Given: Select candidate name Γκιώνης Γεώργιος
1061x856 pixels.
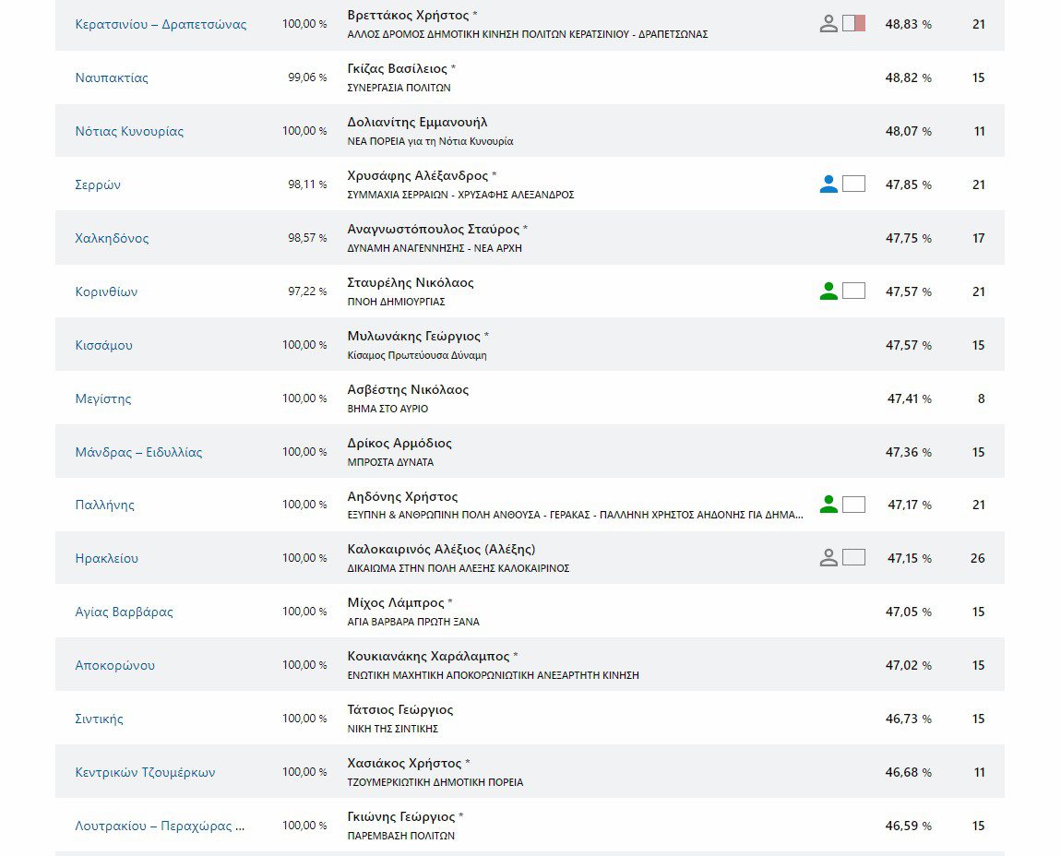Looking at the screenshot, I should (x=401, y=816).
